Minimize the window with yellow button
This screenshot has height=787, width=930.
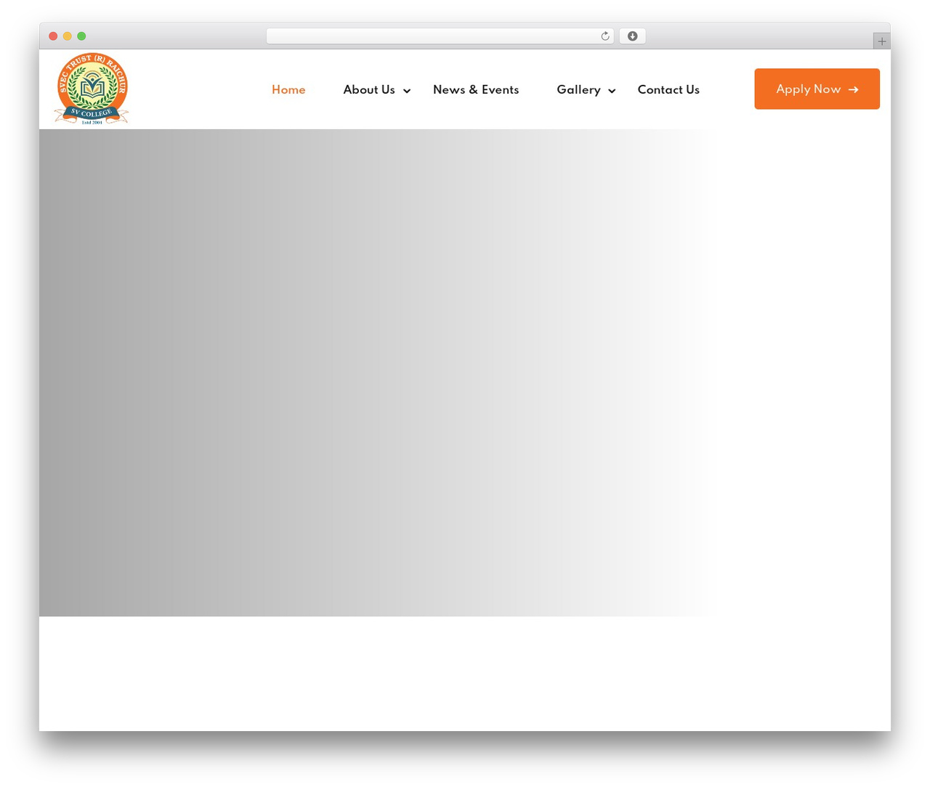coord(68,36)
